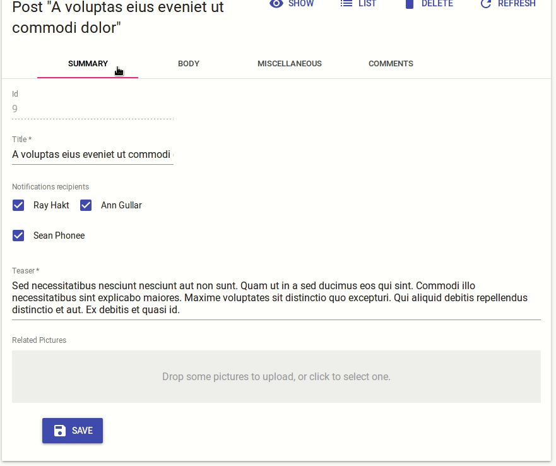Click the Show button text

click(x=301, y=4)
